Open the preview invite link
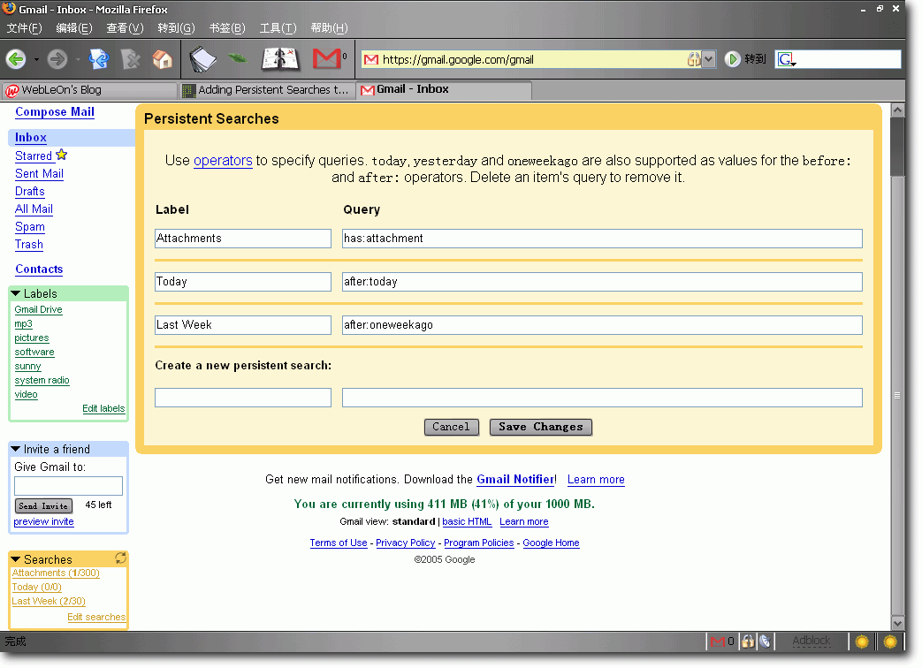Viewport: 922px width, 668px height. click(x=43, y=521)
